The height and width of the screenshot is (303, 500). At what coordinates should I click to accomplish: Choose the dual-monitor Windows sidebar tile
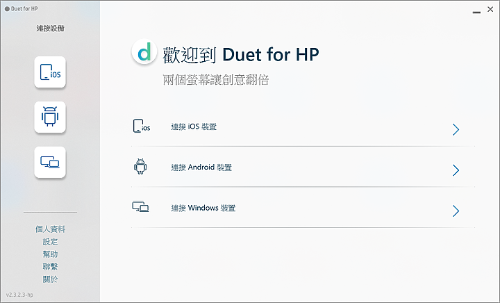tap(50, 162)
